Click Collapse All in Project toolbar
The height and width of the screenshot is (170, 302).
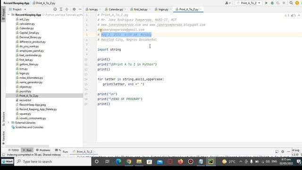pos(67,9)
